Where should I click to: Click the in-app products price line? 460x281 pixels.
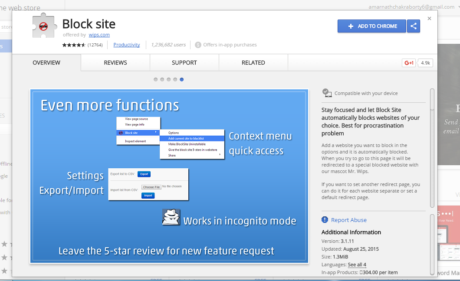pyautogui.click(x=360, y=272)
